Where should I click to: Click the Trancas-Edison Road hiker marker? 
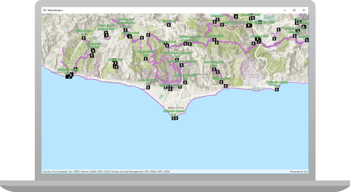146,59
